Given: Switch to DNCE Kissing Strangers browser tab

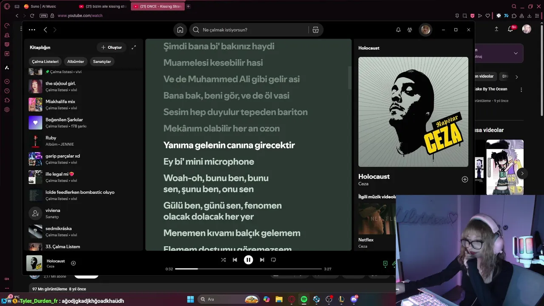Looking at the screenshot, I should [157, 6].
